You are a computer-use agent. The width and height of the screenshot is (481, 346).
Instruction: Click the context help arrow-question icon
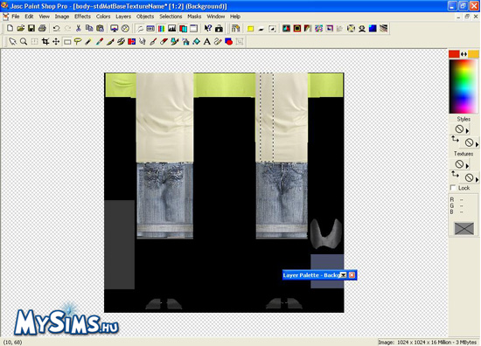(x=207, y=29)
